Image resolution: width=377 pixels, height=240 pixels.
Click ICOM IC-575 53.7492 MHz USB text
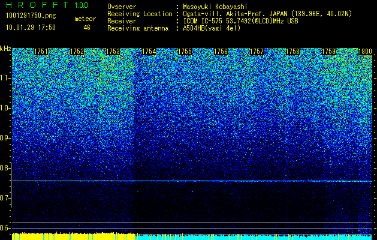click(x=240, y=21)
